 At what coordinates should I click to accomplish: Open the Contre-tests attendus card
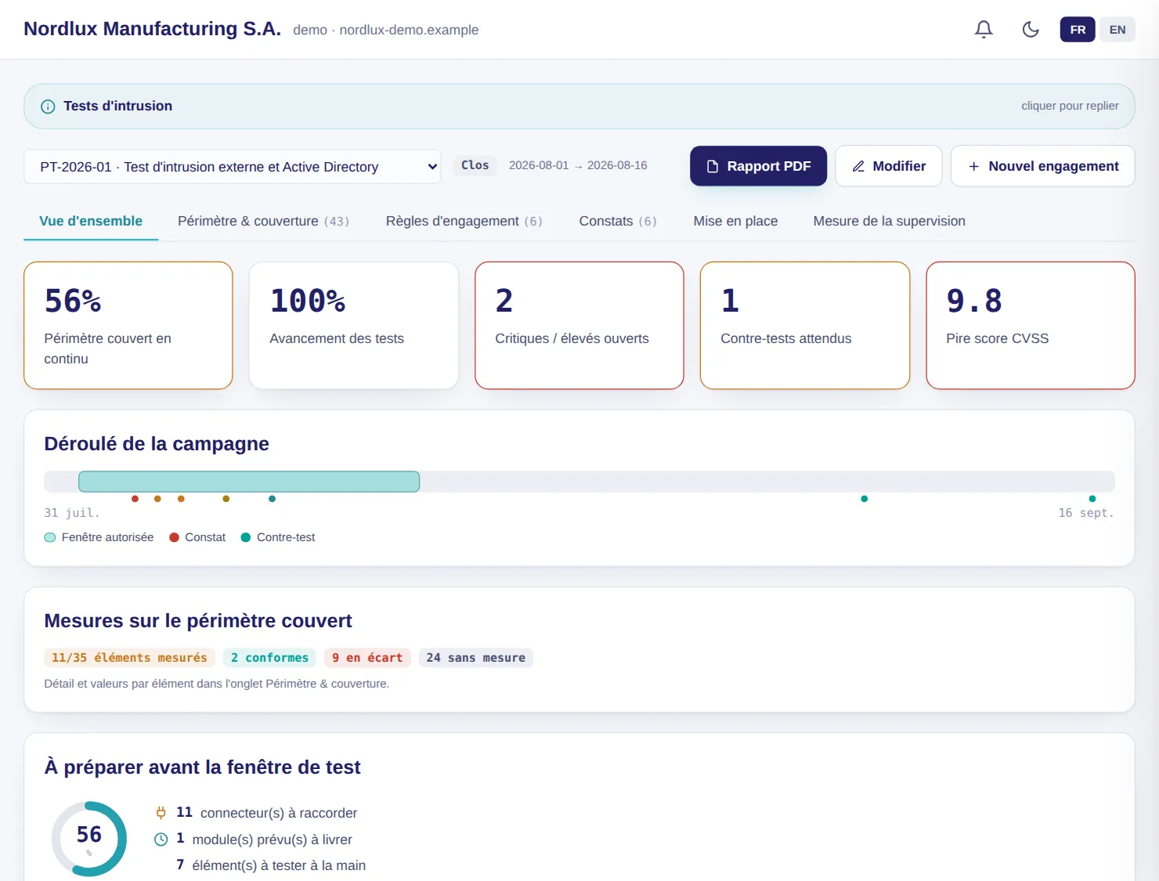coord(805,326)
